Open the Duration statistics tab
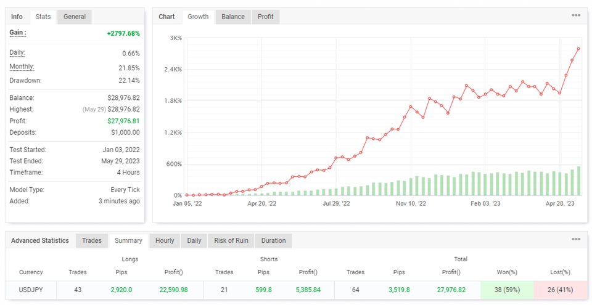The image size is (592, 305). coord(273,240)
